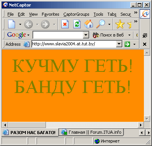Screen dimensions: 152x146
Task: Open the Back history dropdown arrow
Action: tap(37, 24)
